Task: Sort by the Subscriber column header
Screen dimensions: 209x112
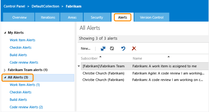Action: [89, 58]
